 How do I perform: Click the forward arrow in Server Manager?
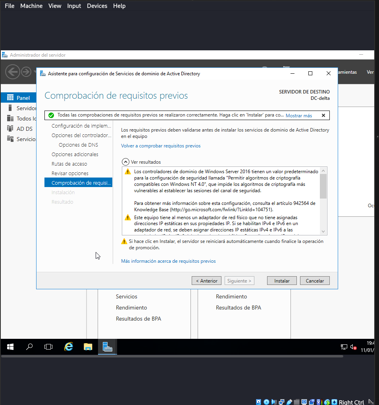[26, 72]
